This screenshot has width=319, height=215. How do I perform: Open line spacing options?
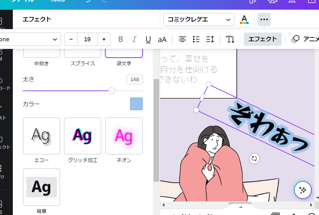pos(210,39)
